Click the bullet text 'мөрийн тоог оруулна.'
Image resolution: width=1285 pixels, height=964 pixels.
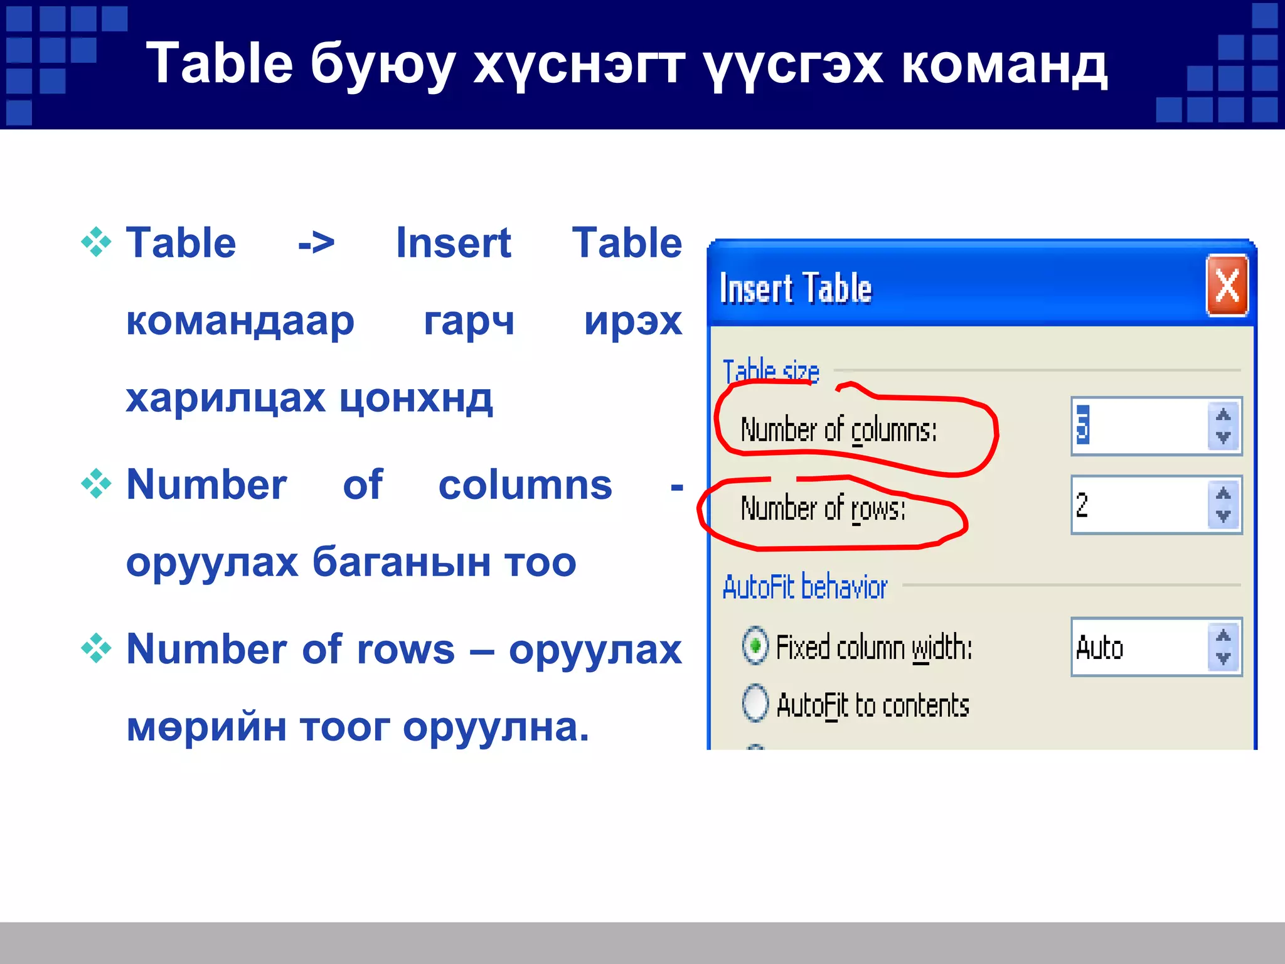pos(358,727)
